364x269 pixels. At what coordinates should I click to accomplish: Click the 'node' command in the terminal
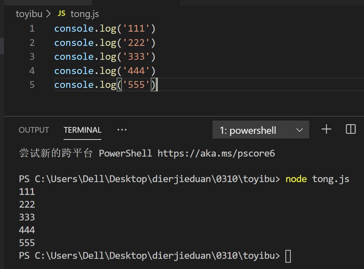pyautogui.click(x=296, y=179)
